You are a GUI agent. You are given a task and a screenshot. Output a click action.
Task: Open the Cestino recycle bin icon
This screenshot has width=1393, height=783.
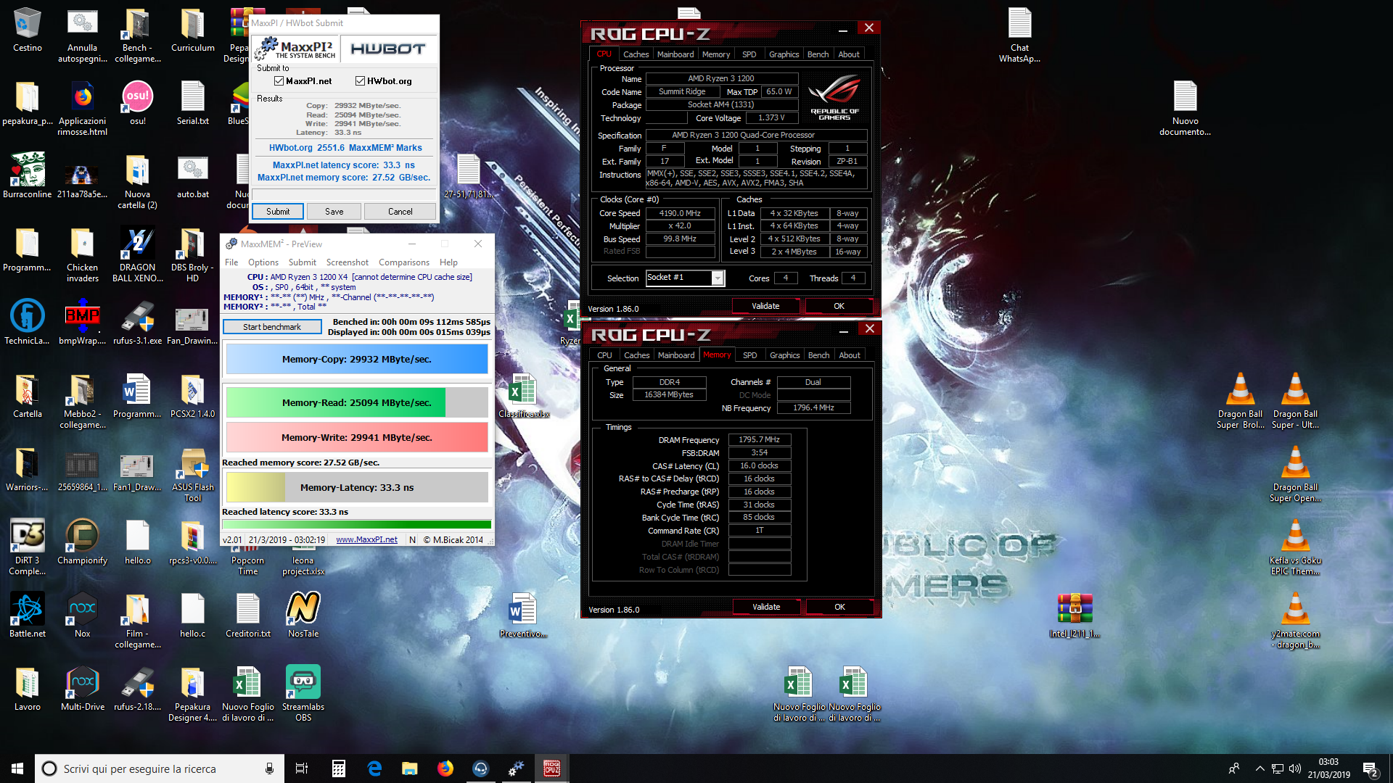point(28,30)
